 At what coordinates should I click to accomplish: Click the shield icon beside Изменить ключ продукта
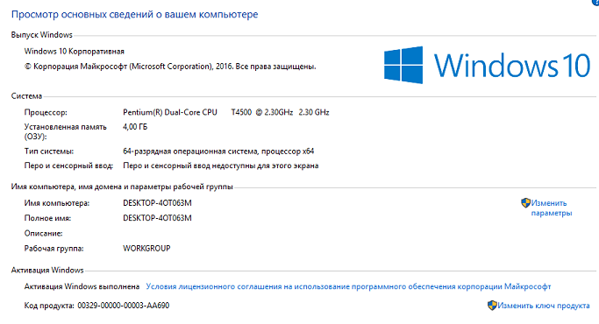coord(492,305)
